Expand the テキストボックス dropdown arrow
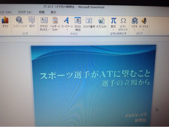Screen dimensions: 169x127 coord(49,30)
